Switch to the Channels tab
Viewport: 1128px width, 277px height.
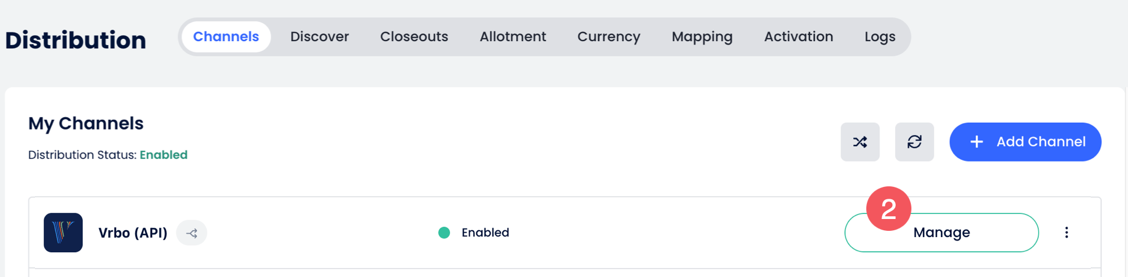click(226, 37)
